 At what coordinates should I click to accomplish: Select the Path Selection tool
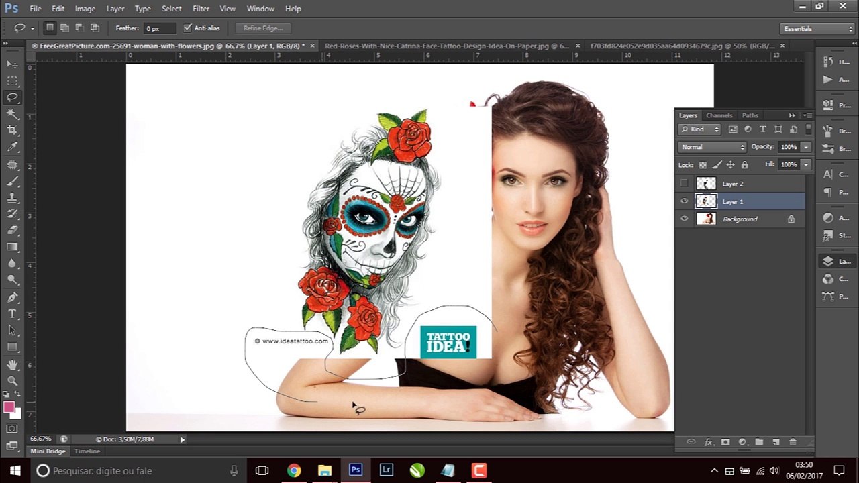click(12, 330)
